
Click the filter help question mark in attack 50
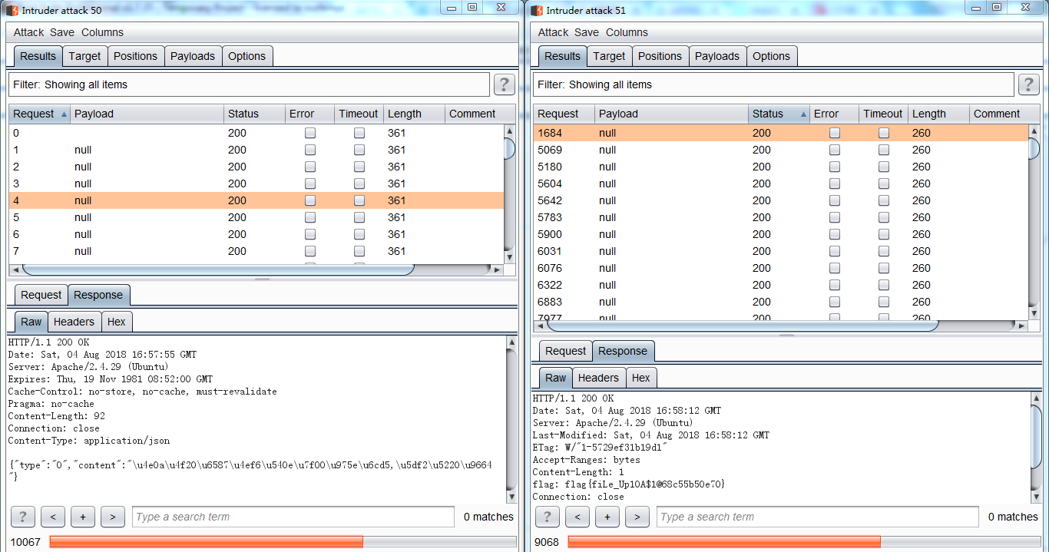click(504, 84)
